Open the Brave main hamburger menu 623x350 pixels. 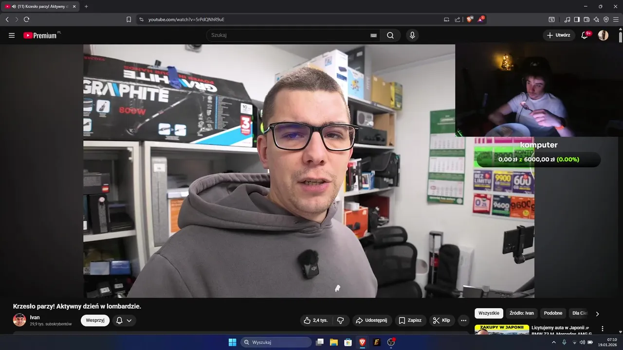coord(616,19)
